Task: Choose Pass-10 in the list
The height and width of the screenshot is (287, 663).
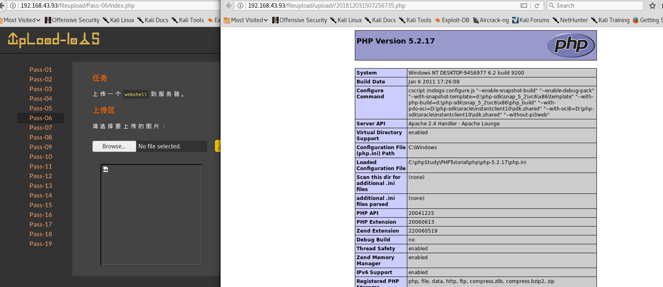Action: [x=41, y=157]
